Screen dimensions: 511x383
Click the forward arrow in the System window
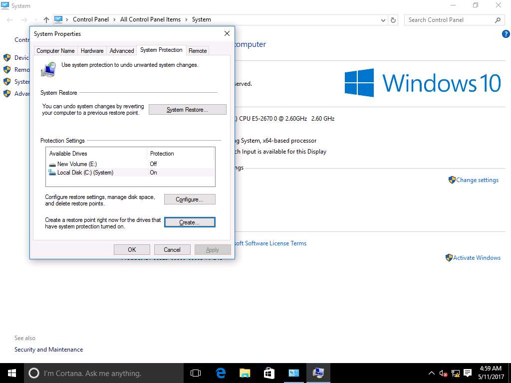click(24, 20)
